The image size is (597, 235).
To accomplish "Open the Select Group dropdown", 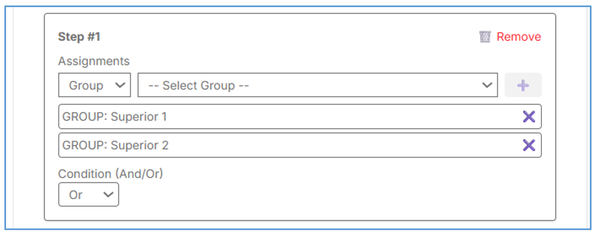I will [317, 85].
